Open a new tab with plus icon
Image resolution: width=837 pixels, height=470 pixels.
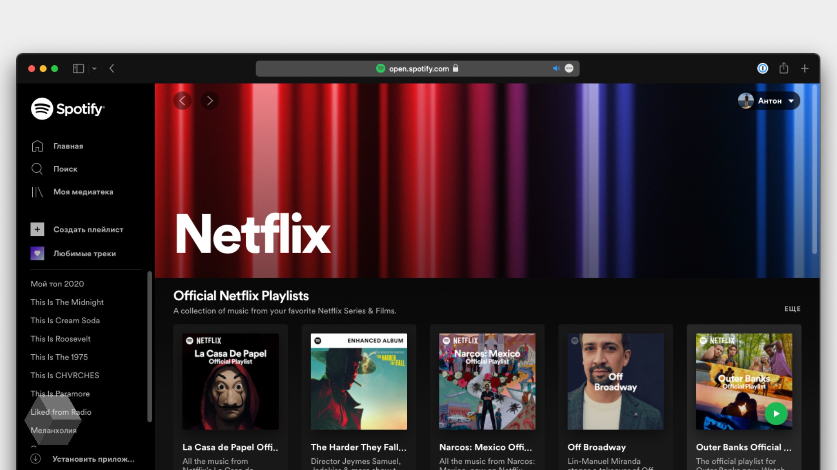[x=805, y=68]
